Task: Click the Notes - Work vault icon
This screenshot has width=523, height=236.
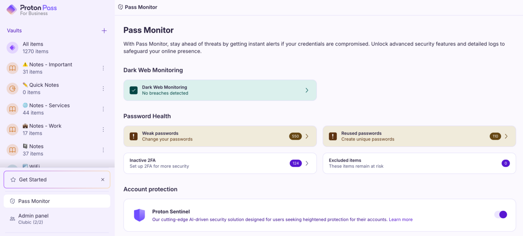Action: click(x=12, y=130)
